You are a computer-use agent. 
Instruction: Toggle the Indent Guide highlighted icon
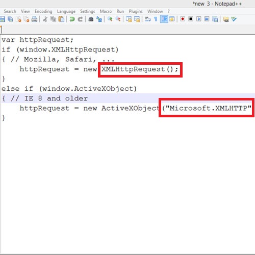[x=164, y=19]
